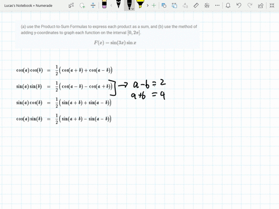Select the text and object selection tool
279x209 pixels.
(71, 5)
